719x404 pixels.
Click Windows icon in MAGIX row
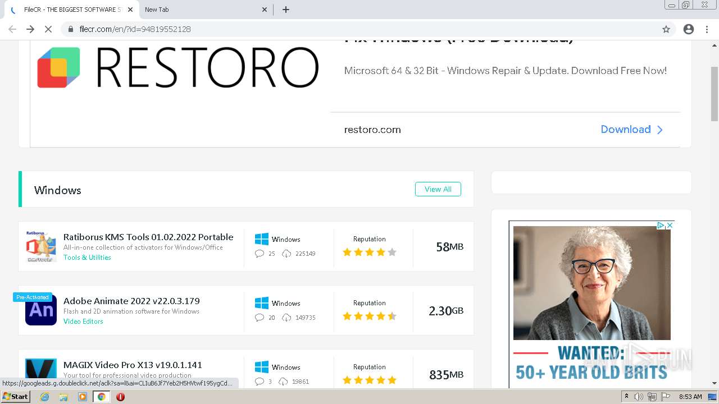(262, 367)
